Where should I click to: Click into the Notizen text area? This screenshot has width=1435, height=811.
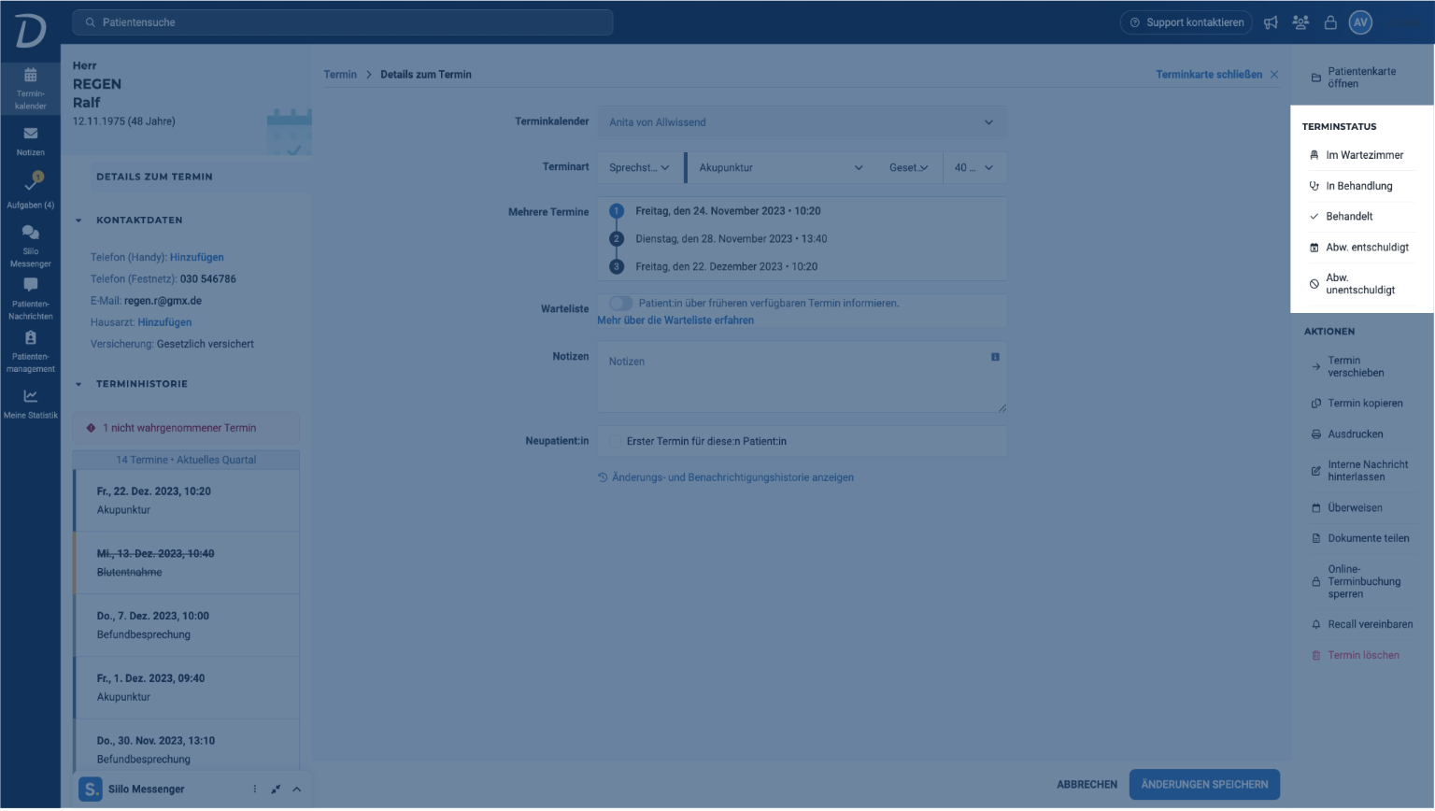click(x=802, y=377)
